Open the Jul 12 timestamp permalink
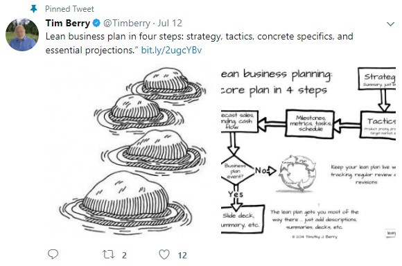This screenshot has width=402, height=266. coord(170,23)
